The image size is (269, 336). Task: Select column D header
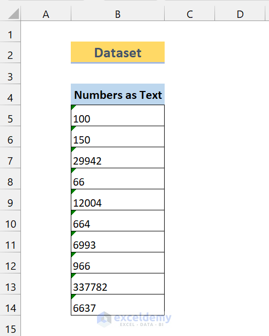[x=240, y=14]
